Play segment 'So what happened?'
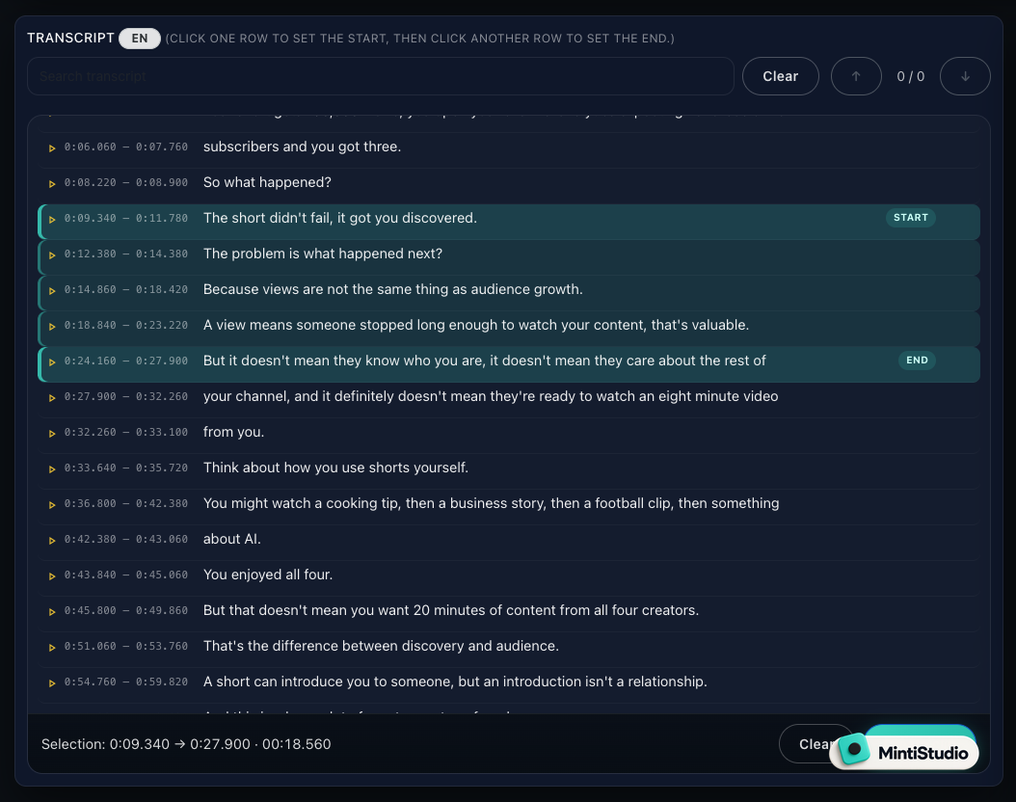The height and width of the screenshot is (802, 1016). (x=52, y=184)
